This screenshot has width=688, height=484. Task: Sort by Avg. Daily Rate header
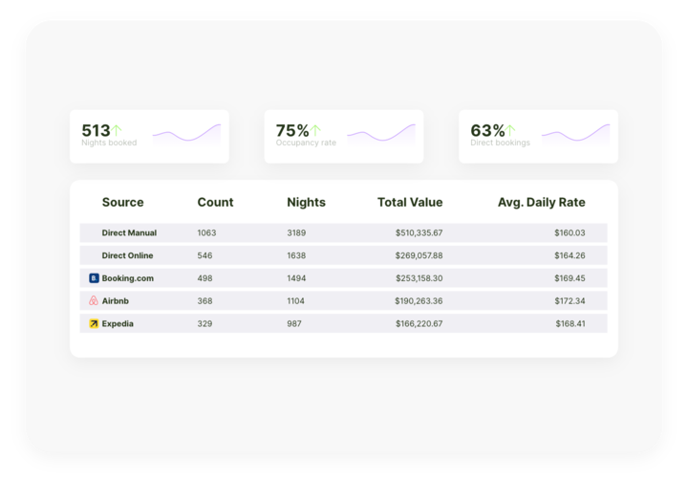[x=541, y=203]
